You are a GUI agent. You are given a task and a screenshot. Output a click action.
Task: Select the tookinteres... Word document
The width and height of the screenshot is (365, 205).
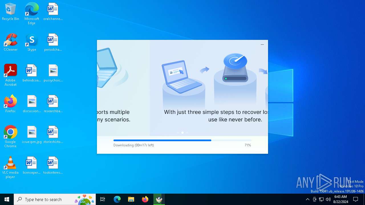click(x=53, y=166)
